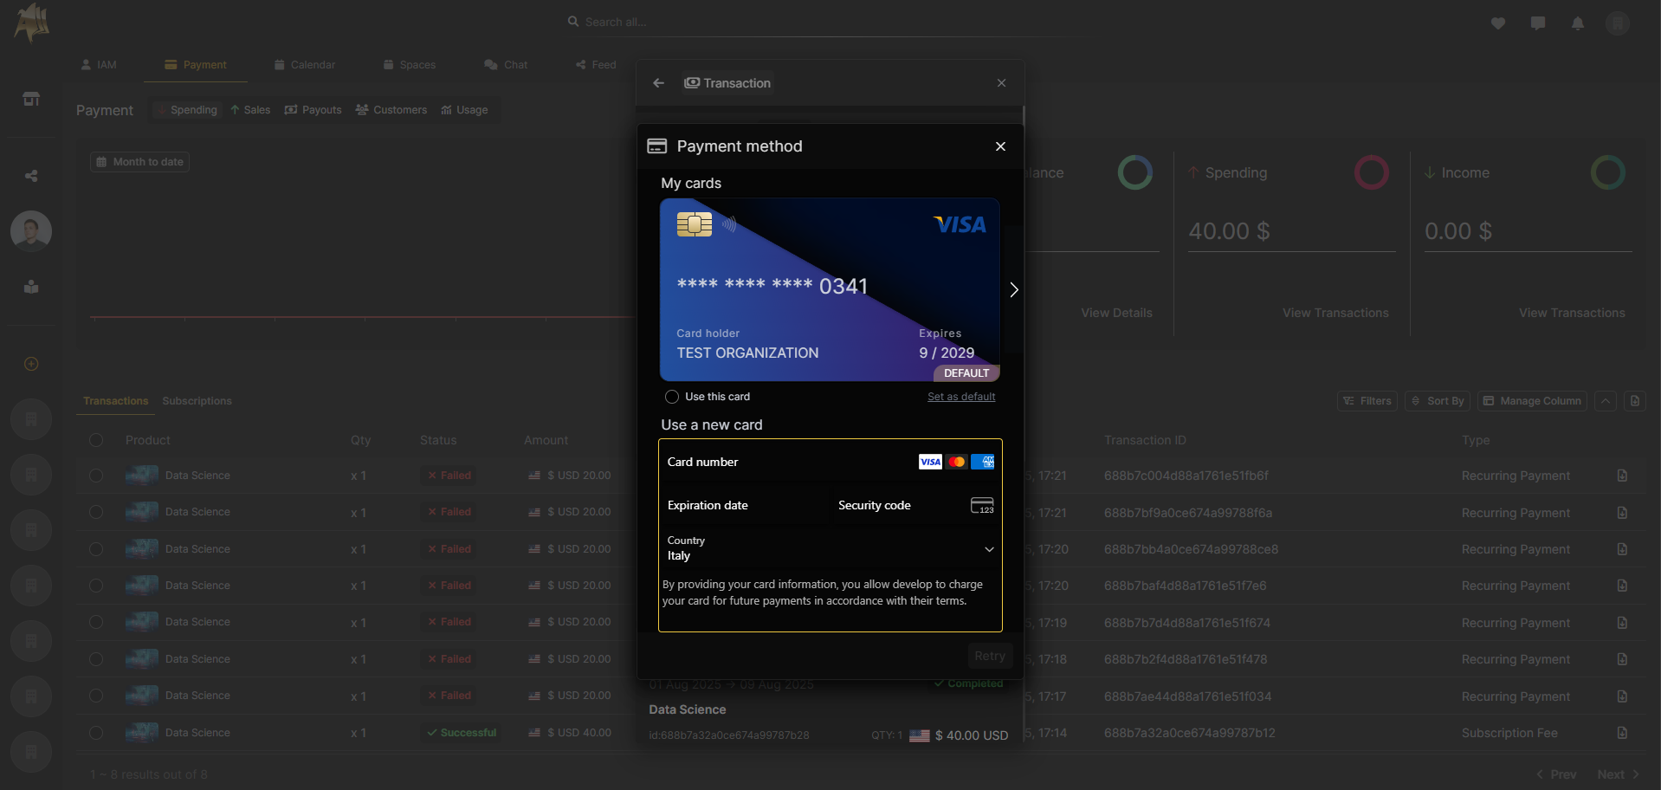Open the Month to date range picker

pyautogui.click(x=139, y=162)
